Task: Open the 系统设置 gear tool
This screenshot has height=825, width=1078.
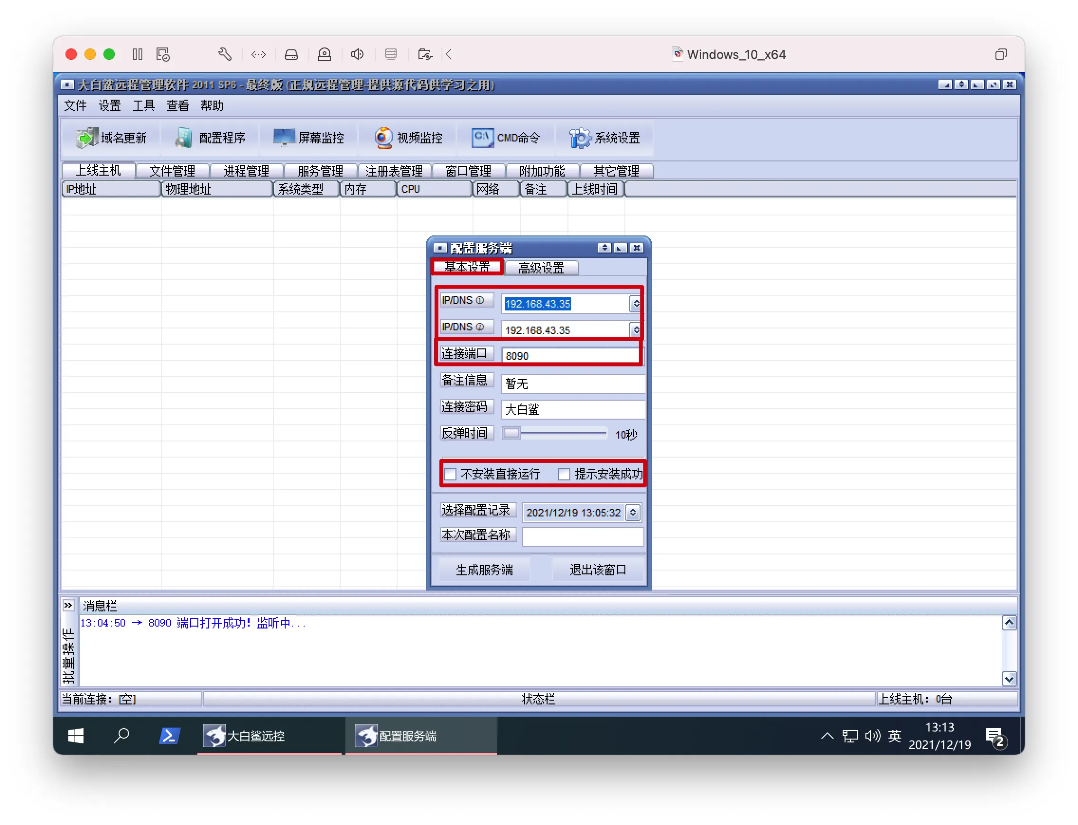Action: (x=604, y=138)
